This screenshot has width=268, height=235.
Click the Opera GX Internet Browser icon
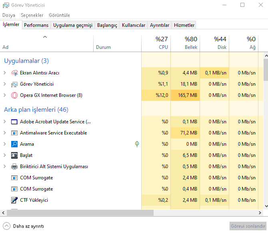coord(14,95)
